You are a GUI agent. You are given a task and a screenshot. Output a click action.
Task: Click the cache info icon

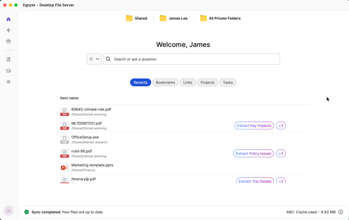[x=341, y=212]
